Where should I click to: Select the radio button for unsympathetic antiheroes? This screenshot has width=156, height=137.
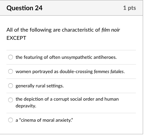click(x=11, y=57)
